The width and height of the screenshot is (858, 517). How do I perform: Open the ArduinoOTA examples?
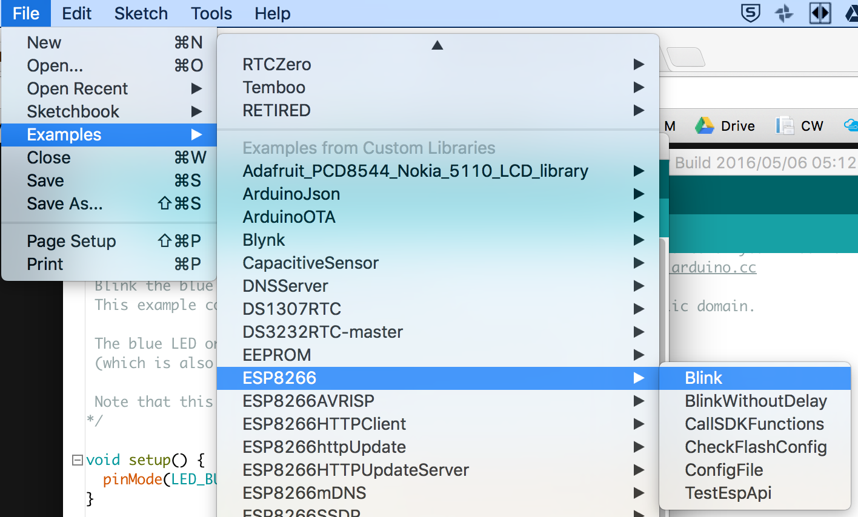pos(438,217)
